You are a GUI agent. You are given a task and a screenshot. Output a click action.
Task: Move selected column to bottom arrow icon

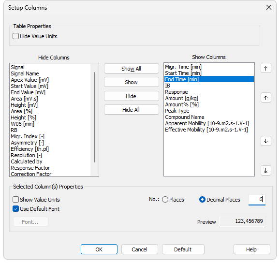265,171
